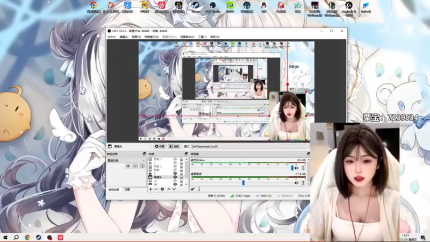430x242 pixels.
Task: Open Chrome from the taskbar
Action: [27, 237]
